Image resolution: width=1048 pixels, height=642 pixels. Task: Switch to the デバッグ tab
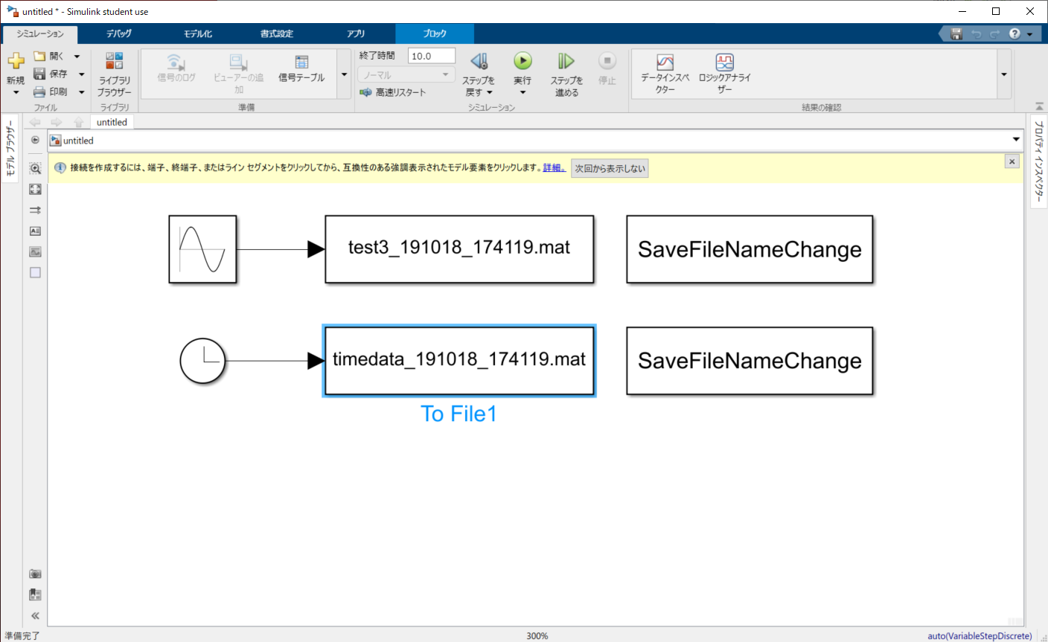(118, 33)
